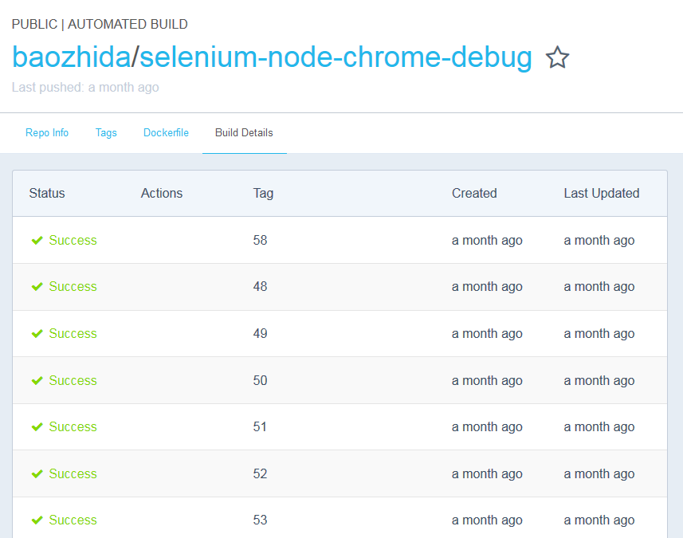The width and height of the screenshot is (683, 538).
Task: Open the Success build link for tag 50
Action: tap(73, 380)
